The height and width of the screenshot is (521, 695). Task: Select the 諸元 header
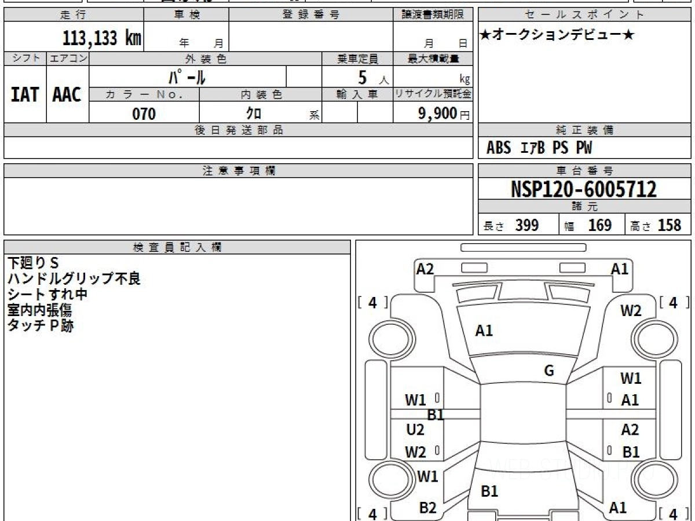pos(585,207)
